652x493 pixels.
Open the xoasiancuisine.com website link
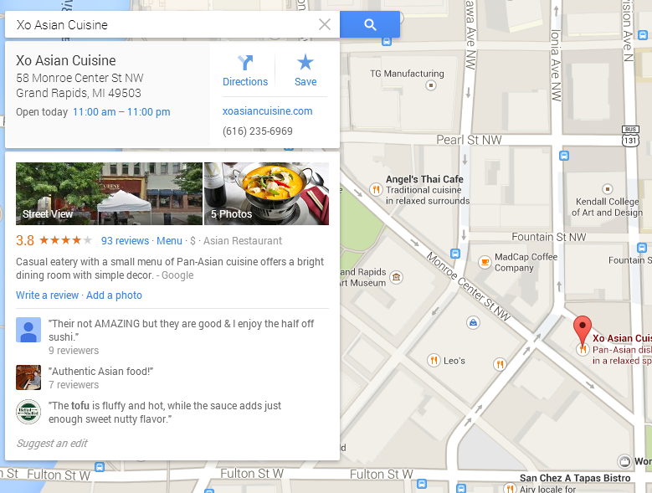(x=267, y=111)
